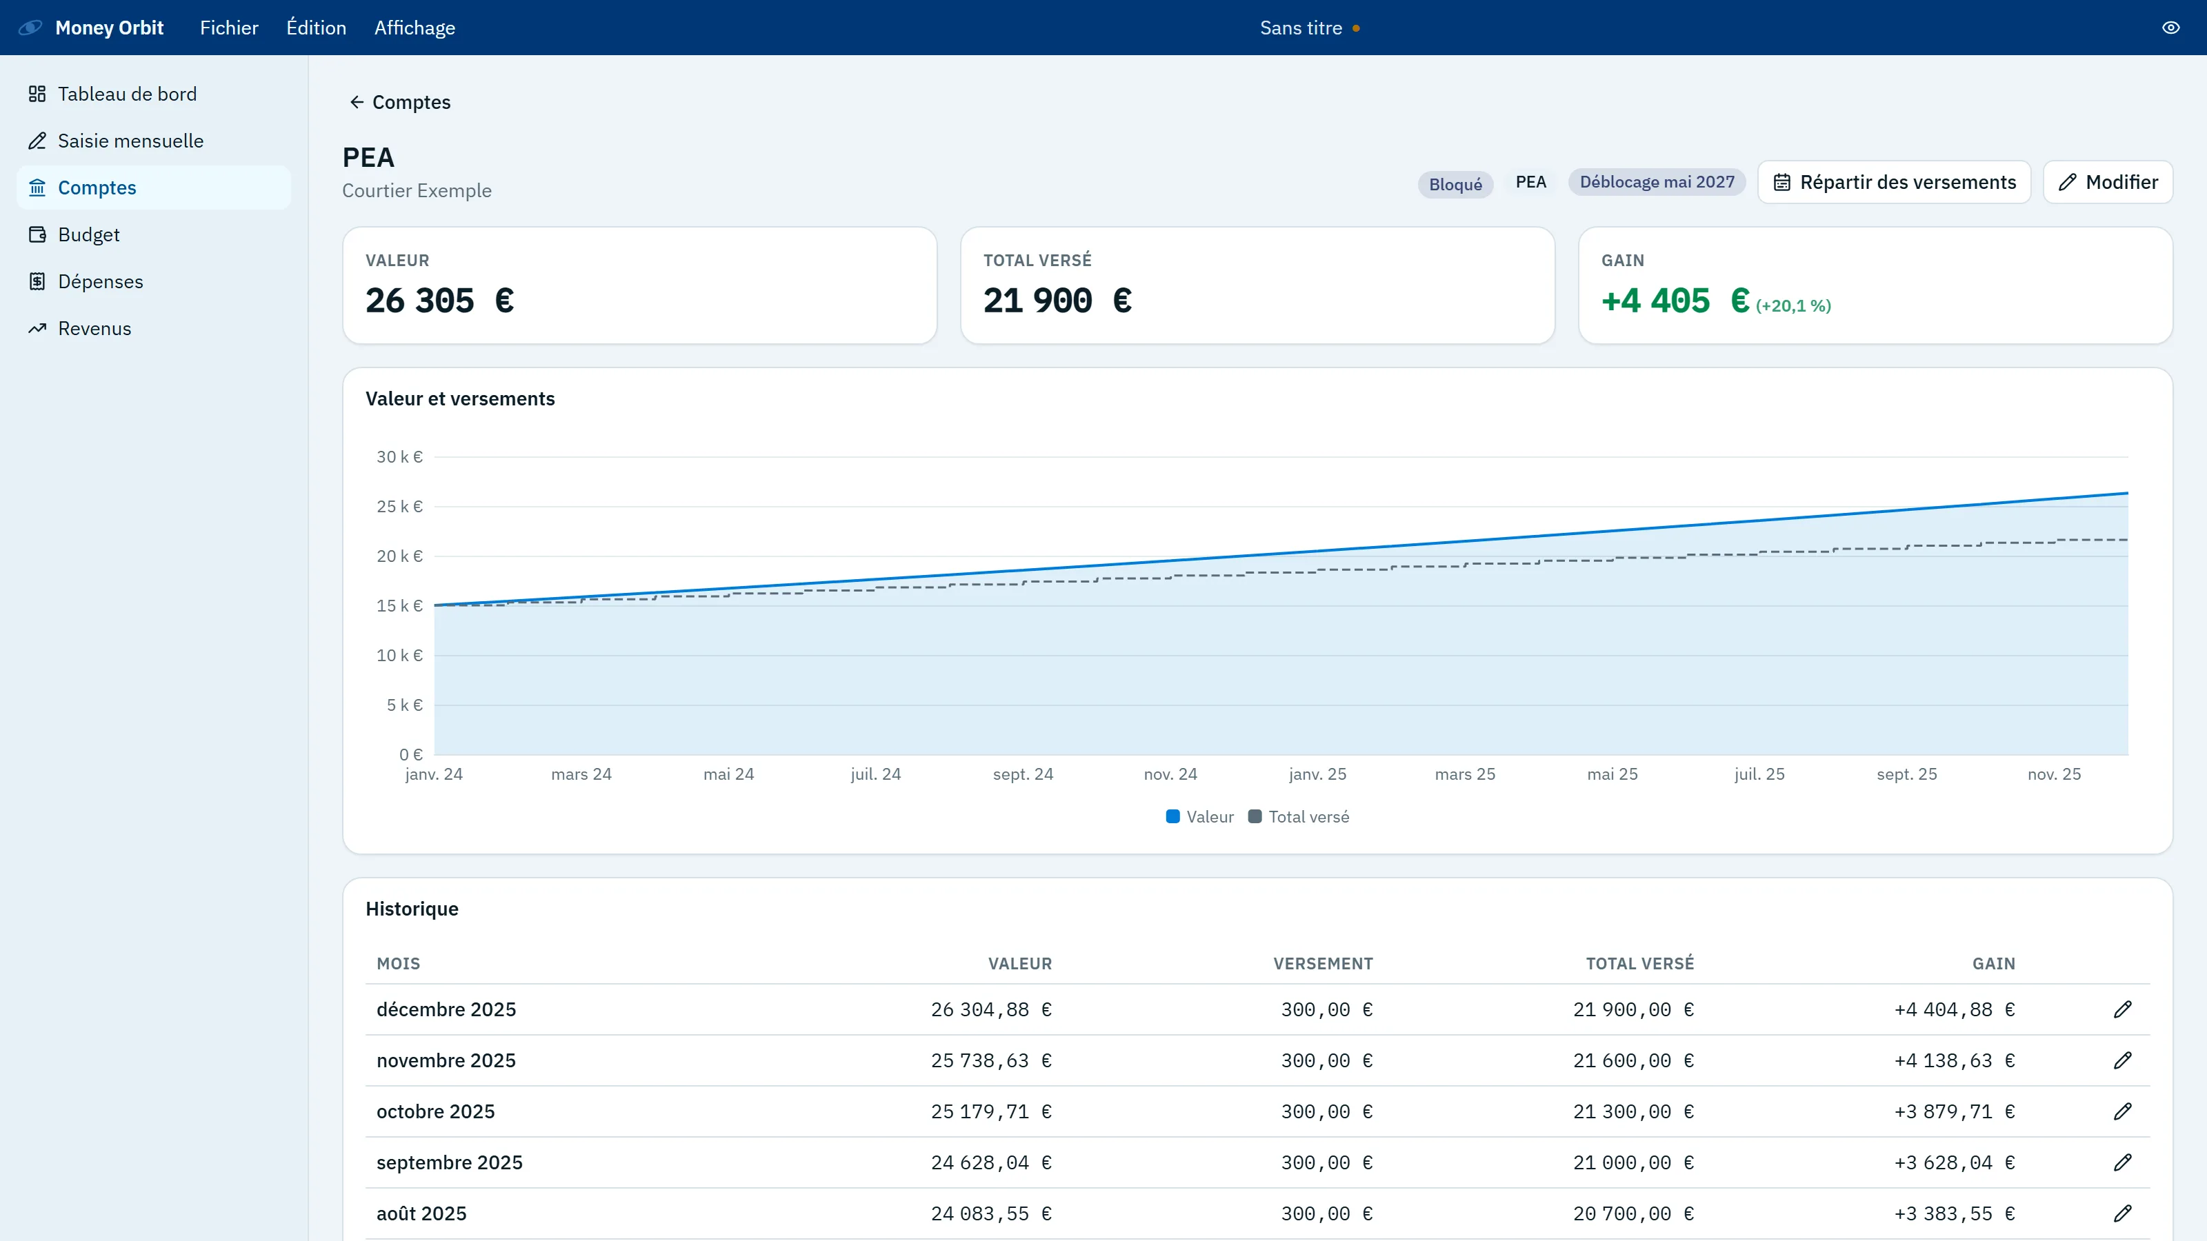This screenshot has width=2207, height=1241.
Task: Go back to Comptes with arrow link
Action: coord(399,102)
